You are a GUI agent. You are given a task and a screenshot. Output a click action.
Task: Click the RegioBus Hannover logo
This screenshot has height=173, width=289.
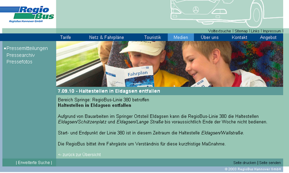(27, 14)
